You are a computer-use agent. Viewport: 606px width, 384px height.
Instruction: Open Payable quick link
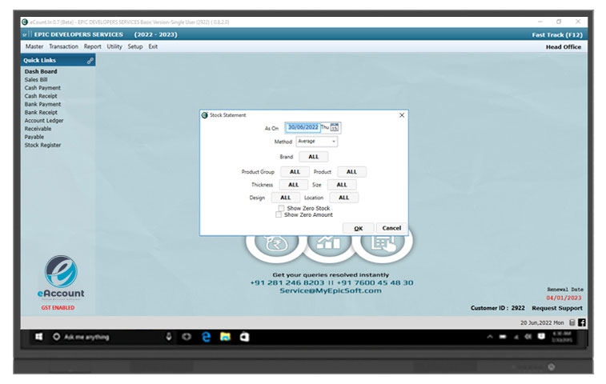coord(34,137)
